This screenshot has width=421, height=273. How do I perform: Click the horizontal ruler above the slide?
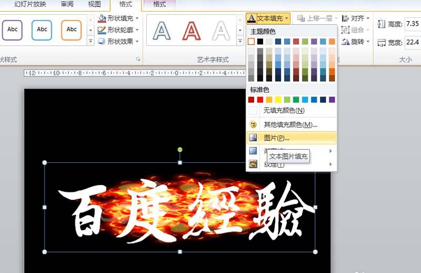tap(135, 73)
